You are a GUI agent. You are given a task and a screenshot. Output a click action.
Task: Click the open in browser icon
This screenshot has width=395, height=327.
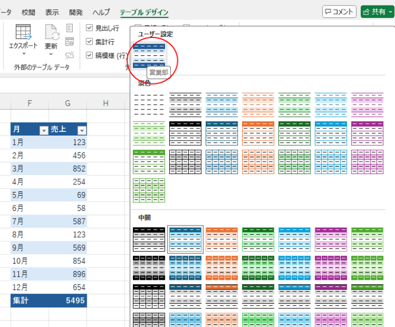[69, 42]
